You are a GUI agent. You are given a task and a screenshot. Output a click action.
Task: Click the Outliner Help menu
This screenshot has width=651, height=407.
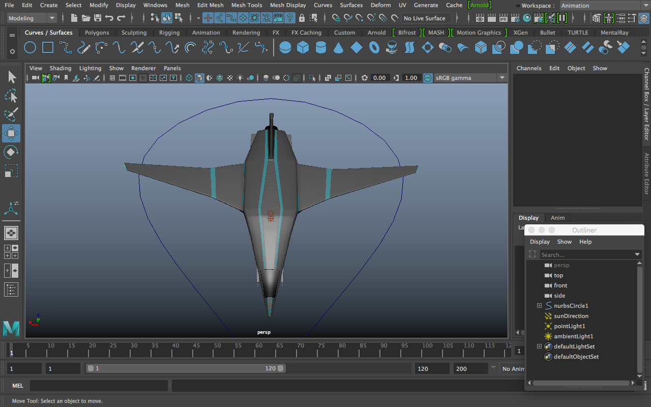(585, 242)
